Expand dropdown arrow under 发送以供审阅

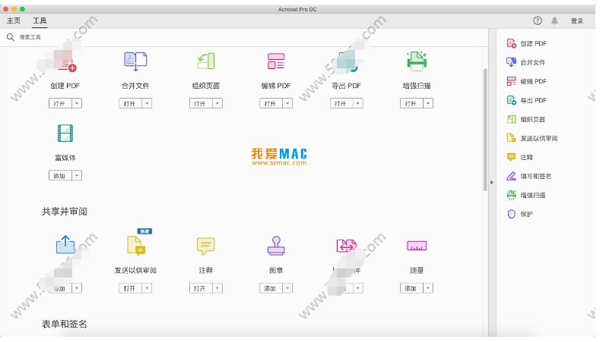(147, 288)
